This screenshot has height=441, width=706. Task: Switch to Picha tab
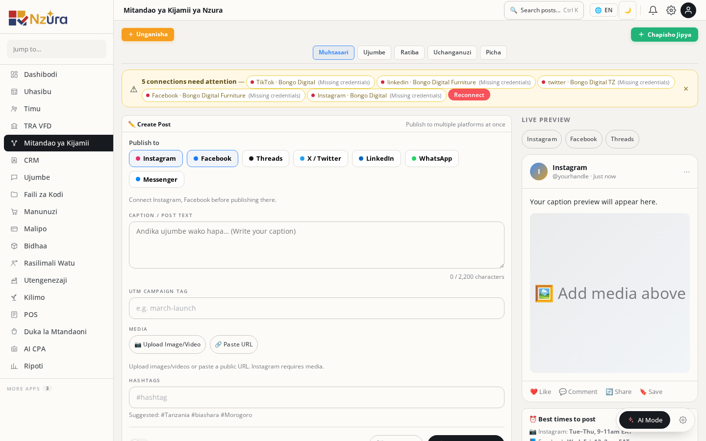[x=493, y=52]
